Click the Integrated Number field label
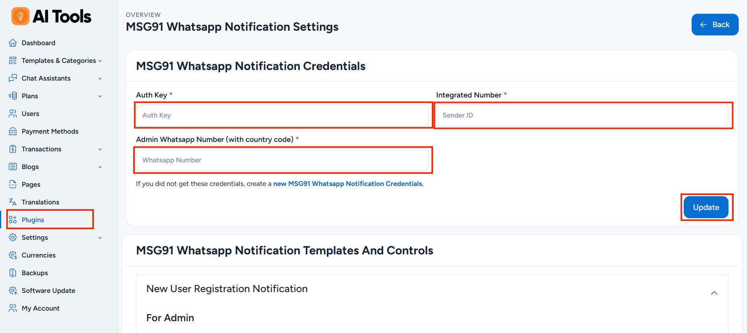Image resolution: width=747 pixels, height=333 pixels. 469,95
